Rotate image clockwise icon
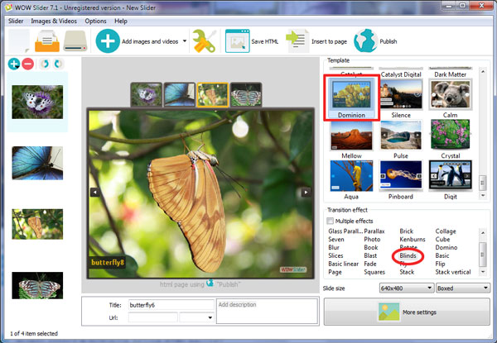497x343 pixels. pos(58,64)
